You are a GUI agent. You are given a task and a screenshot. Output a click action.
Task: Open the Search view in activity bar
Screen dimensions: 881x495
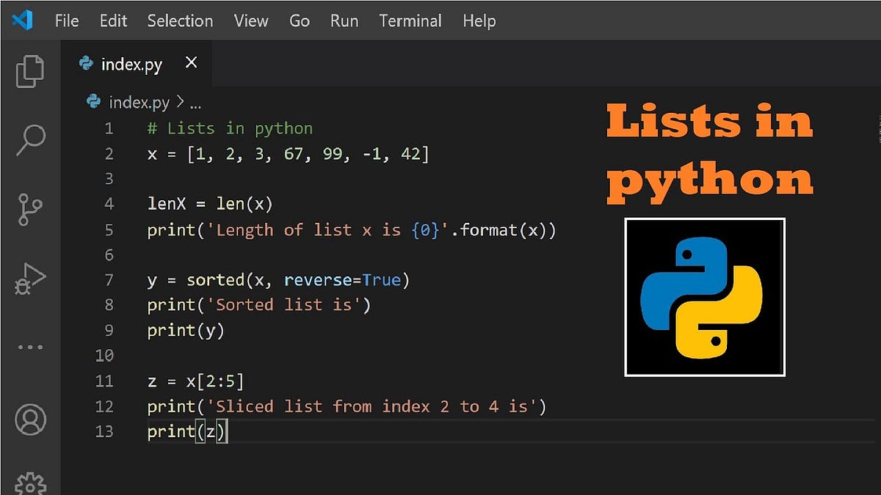30,141
